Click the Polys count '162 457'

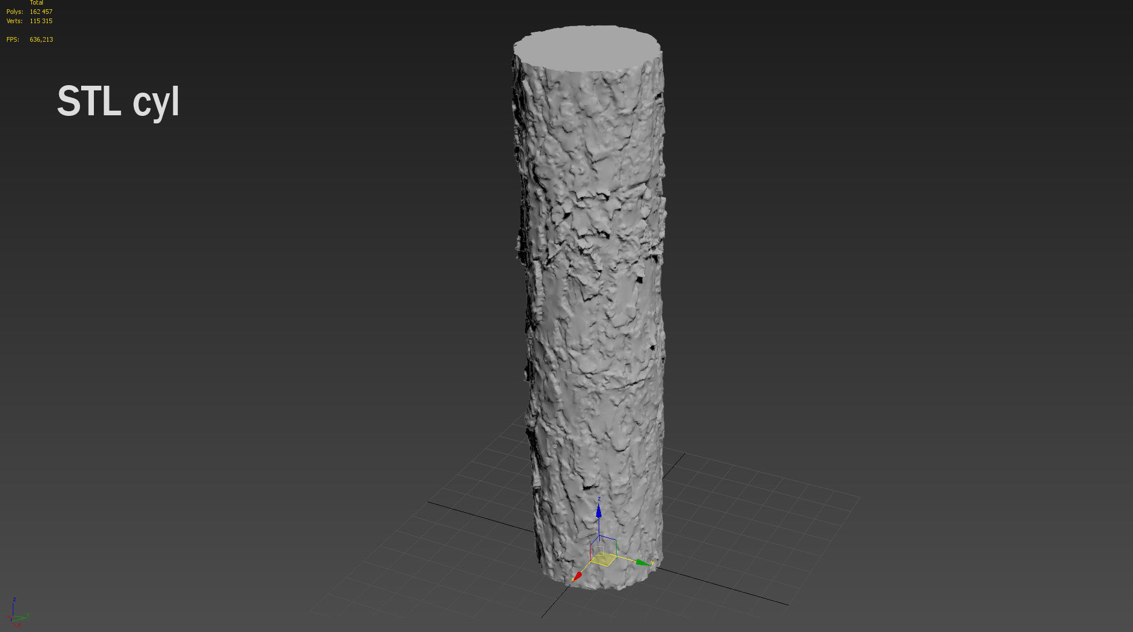[41, 12]
